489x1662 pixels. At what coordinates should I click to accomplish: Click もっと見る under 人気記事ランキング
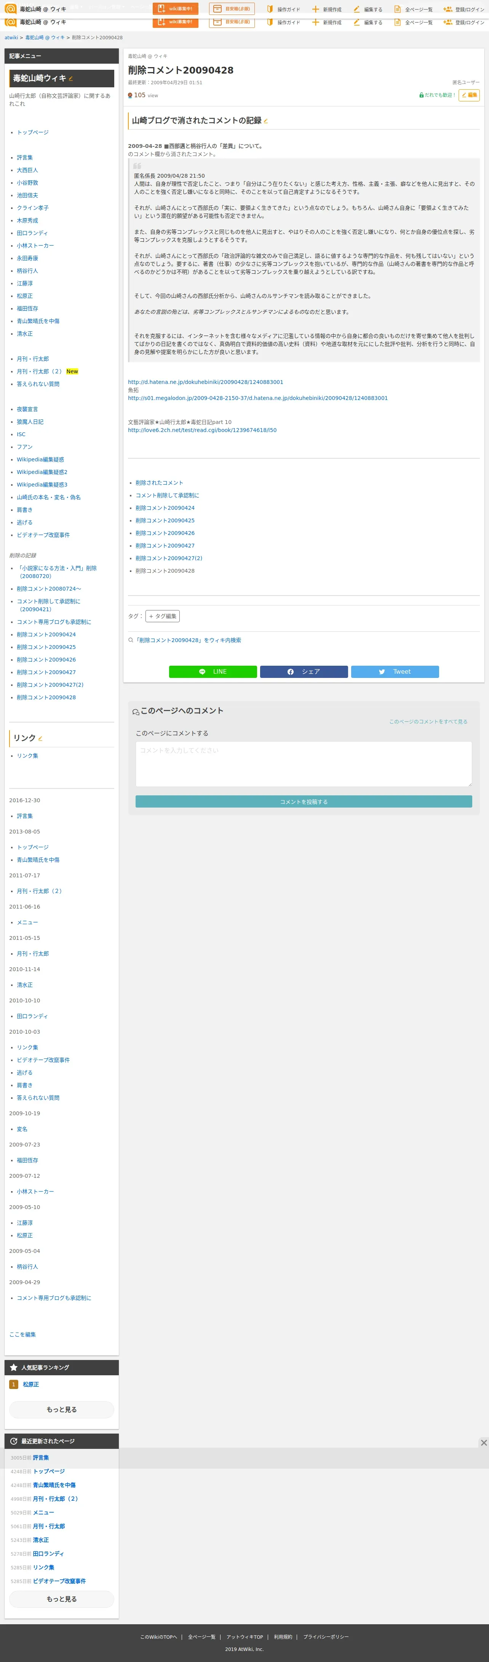(x=62, y=1410)
